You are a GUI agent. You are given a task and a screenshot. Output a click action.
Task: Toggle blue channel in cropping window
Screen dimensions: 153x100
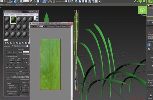tap(43, 26)
